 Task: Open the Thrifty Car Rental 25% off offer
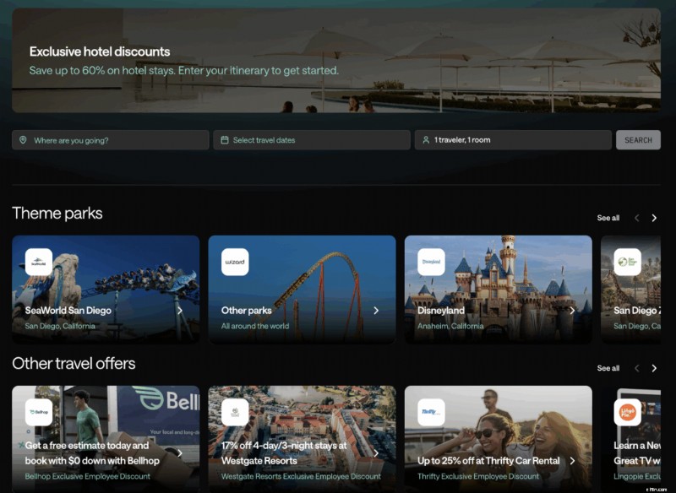pyautogui.click(x=498, y=439)
